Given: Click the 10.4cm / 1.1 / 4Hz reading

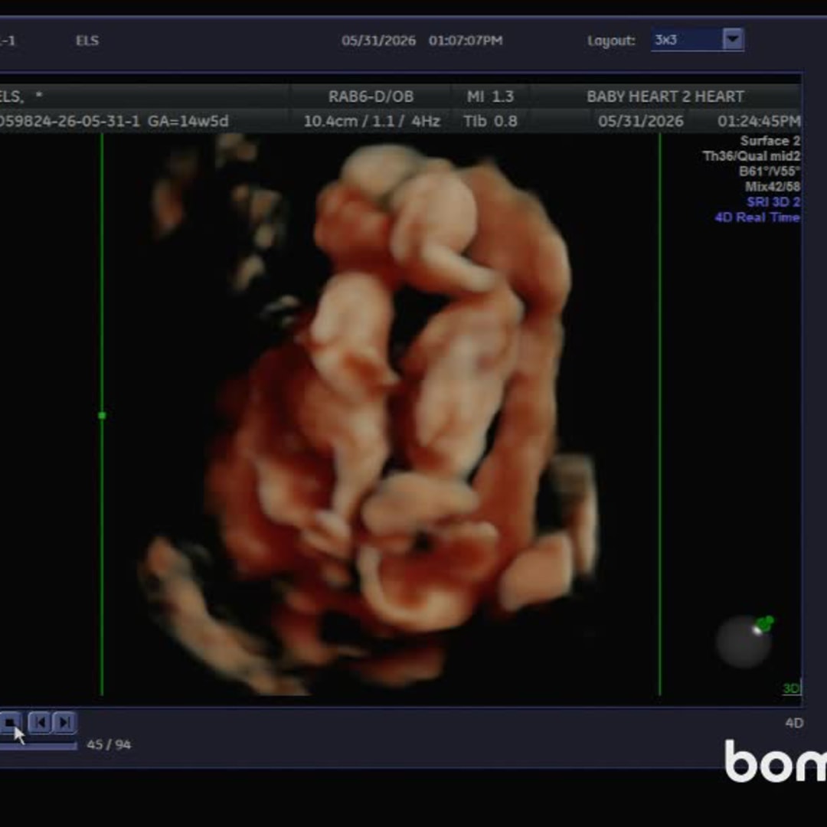Looking at the screenshot, I should (x=372, y=121).
